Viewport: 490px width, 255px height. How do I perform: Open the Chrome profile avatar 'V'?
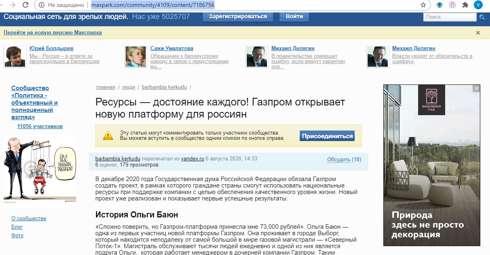478,5
